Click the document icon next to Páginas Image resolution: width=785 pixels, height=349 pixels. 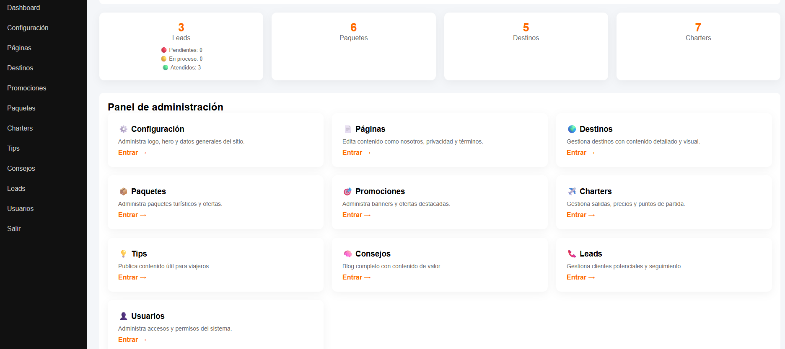pos(347,129)
